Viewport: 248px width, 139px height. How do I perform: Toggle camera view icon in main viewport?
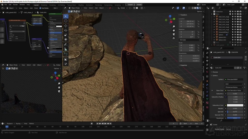point(174,34)
